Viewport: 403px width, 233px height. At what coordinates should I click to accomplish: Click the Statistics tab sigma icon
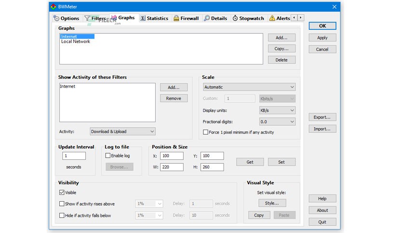pyautogui.click(x=143, y=18)
